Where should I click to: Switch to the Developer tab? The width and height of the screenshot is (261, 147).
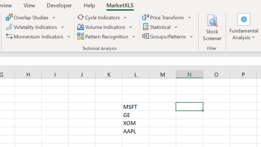[x=59, y=5]
